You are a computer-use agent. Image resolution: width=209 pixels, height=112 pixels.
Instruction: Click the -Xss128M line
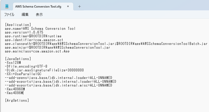click(x=13, y=63)
